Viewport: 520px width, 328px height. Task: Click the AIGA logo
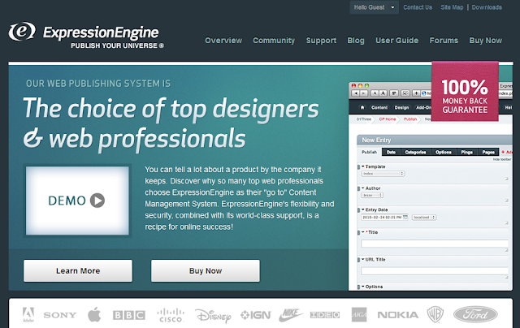pyautogui.click(x=359, y=314)
